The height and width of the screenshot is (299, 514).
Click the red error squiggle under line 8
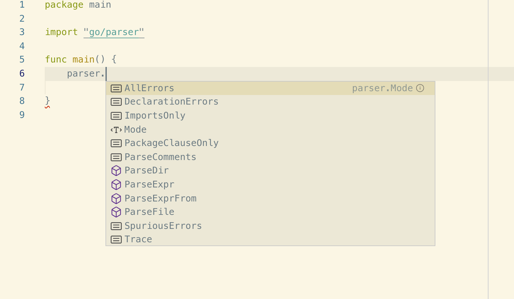[48, 107]
